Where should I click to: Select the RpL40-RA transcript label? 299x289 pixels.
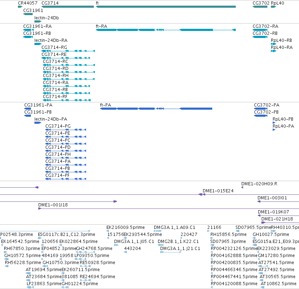click(x=282, y=47)
